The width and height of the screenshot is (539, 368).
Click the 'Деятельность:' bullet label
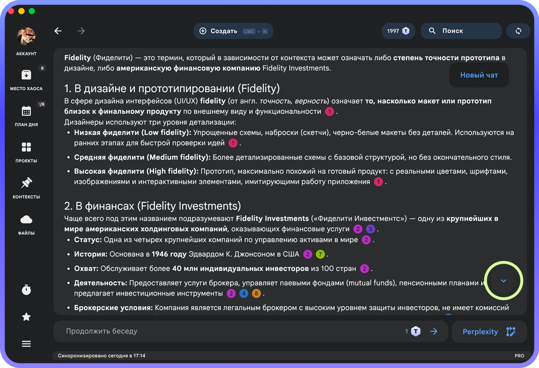101,283
